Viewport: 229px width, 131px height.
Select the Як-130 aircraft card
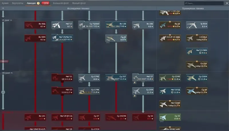point(116,25)
